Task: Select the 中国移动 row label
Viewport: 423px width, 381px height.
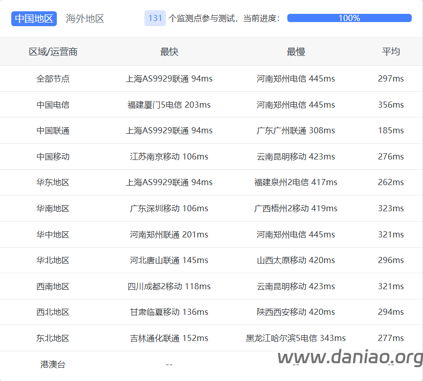Action: coord(53,156)
